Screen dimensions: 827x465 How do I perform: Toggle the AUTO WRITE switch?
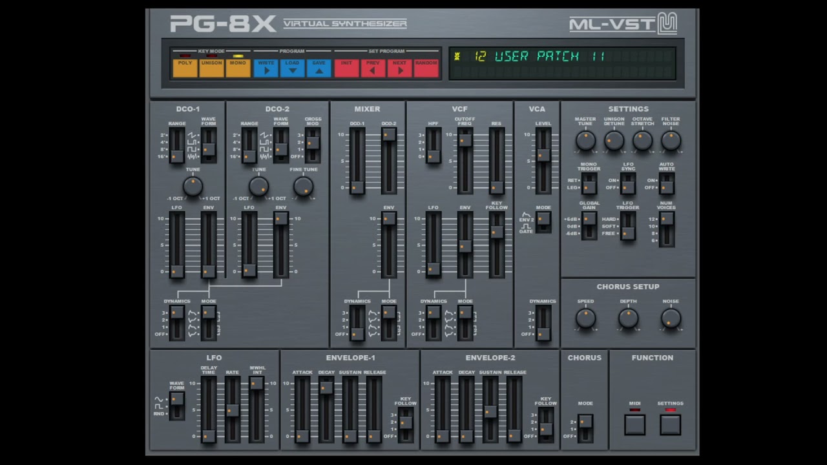click(x=666, y=184)
